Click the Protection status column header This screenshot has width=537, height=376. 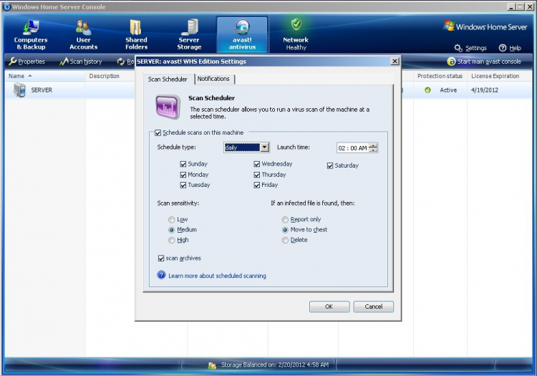440,76
